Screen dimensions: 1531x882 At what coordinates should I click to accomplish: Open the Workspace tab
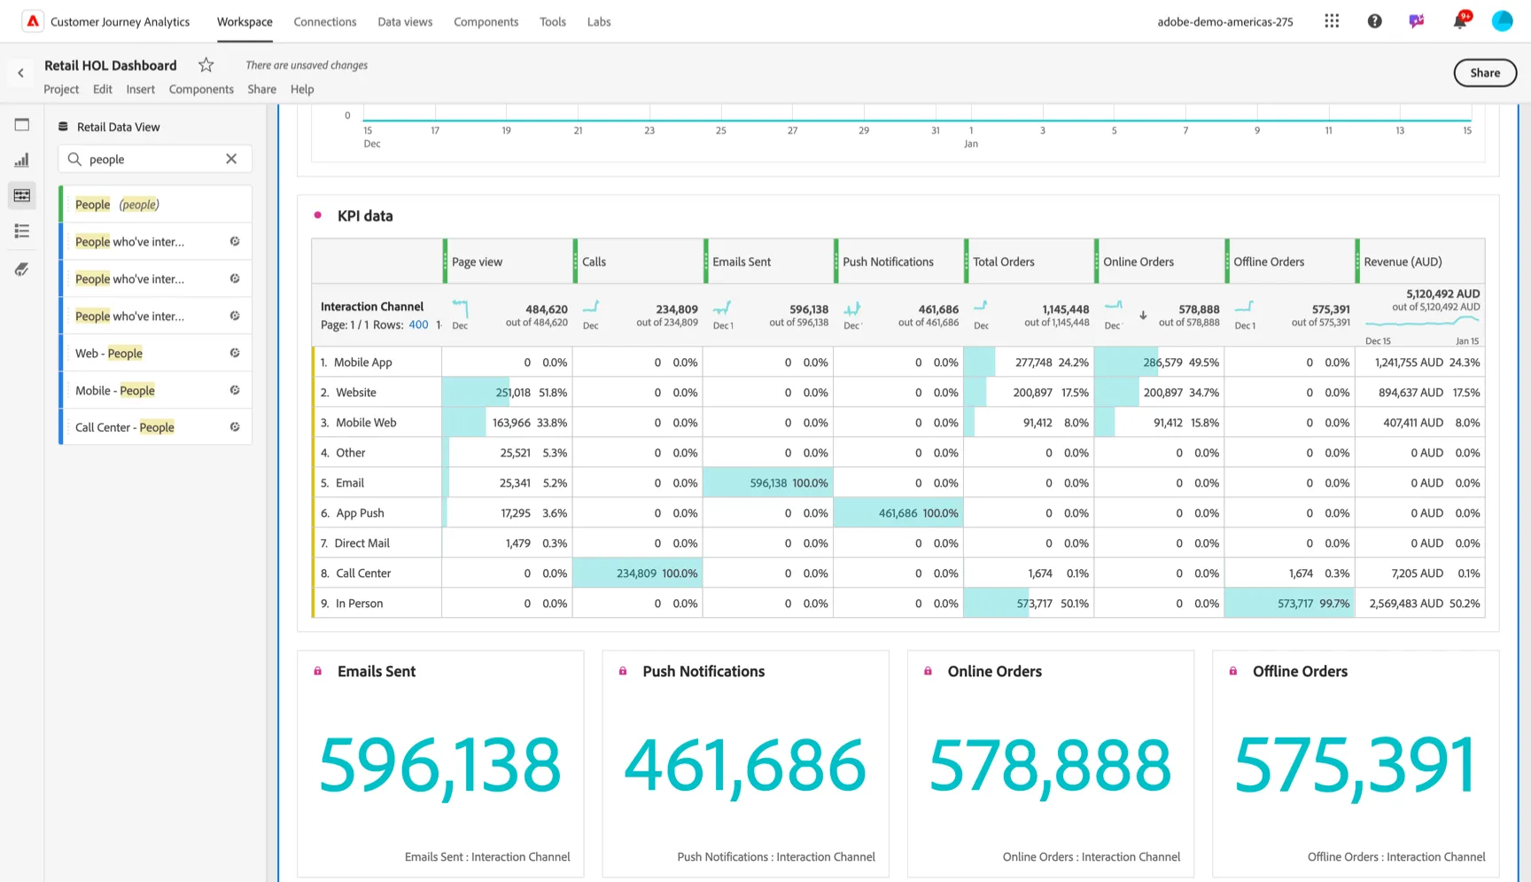pos(245,21)
